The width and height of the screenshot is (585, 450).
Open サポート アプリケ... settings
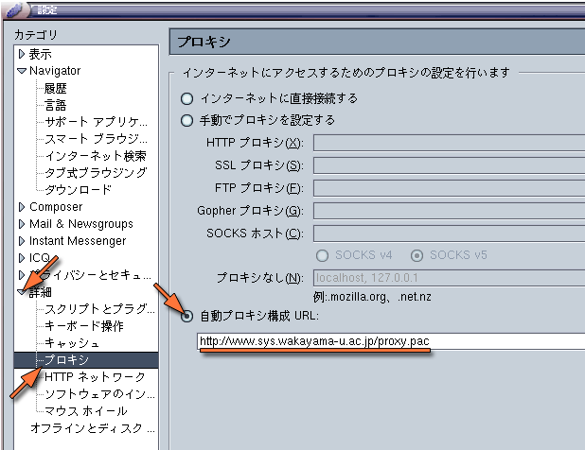coord(96,122)
